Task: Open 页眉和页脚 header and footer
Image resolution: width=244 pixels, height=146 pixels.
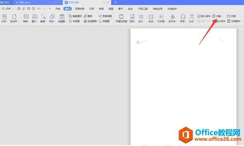Action: [x=121, y=18]
